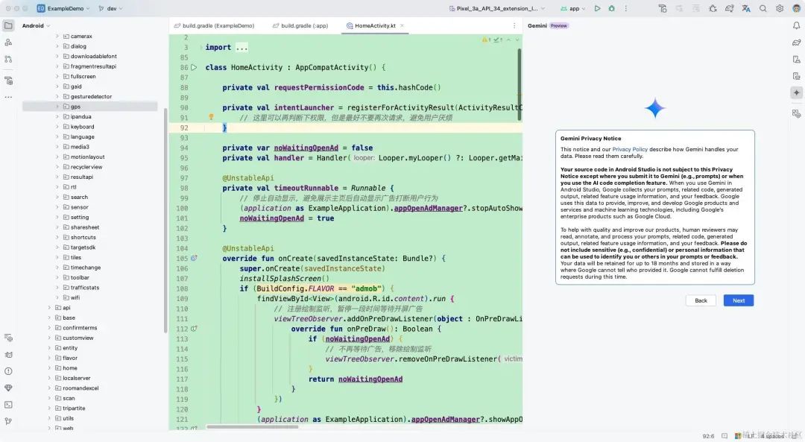Select the roomandexcel package in tree
This screenshot has height=442, width=805.
pos(80,388)
